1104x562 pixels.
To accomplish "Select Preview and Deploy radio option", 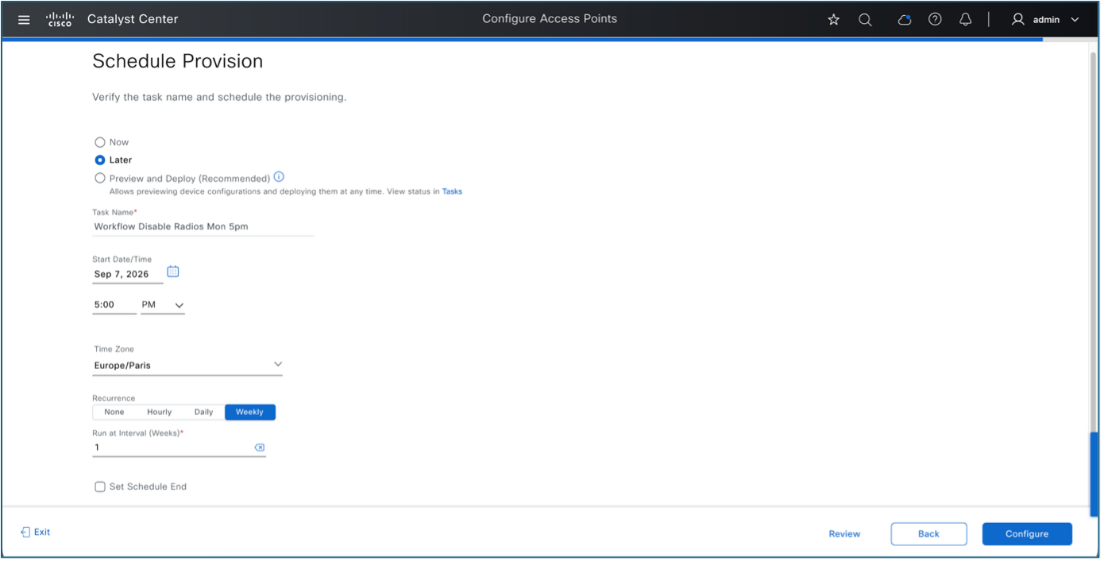I will 100,179.
